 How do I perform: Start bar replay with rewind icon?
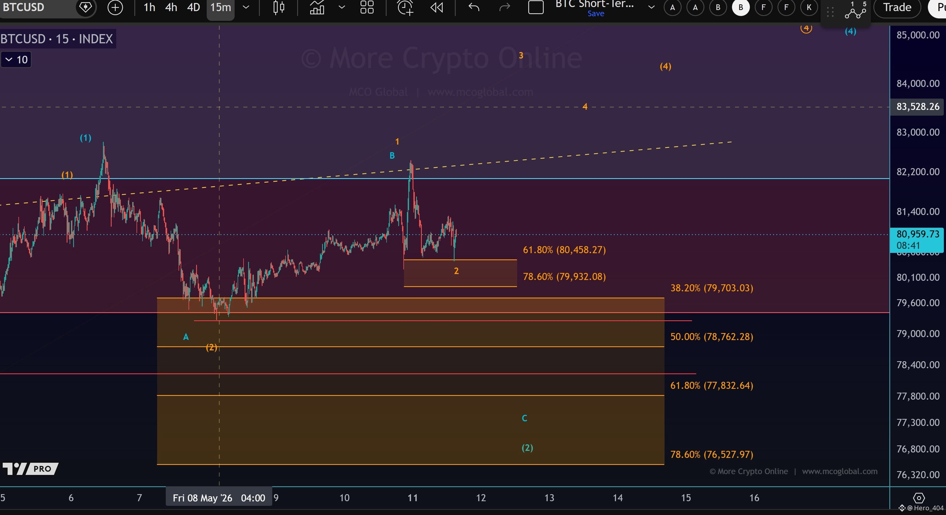click(x=437, y=7)
